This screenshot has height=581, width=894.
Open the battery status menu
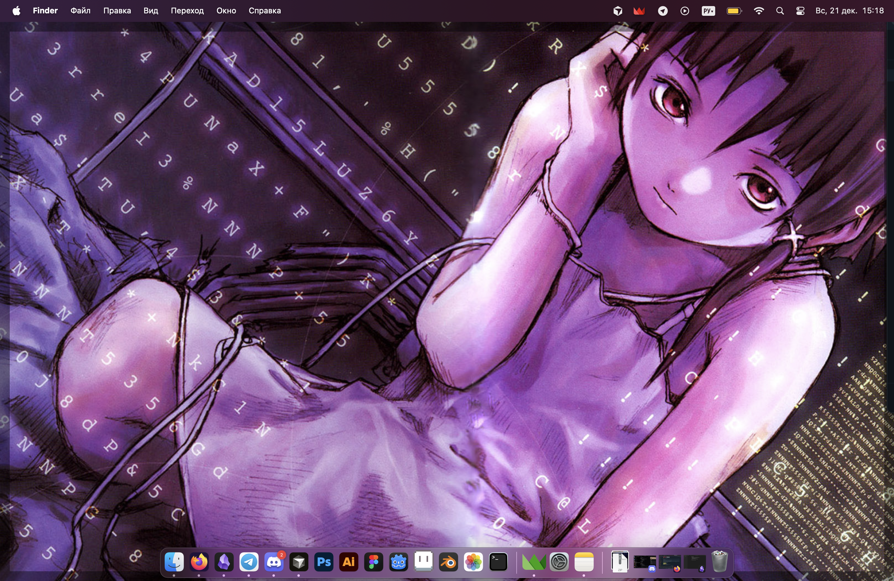click(x=734, y=11)
